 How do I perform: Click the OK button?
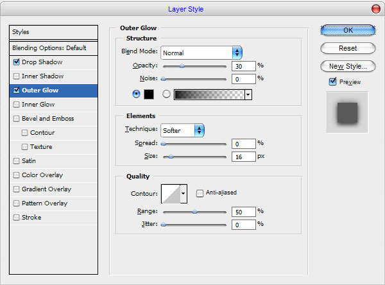(x=348, y=30)
